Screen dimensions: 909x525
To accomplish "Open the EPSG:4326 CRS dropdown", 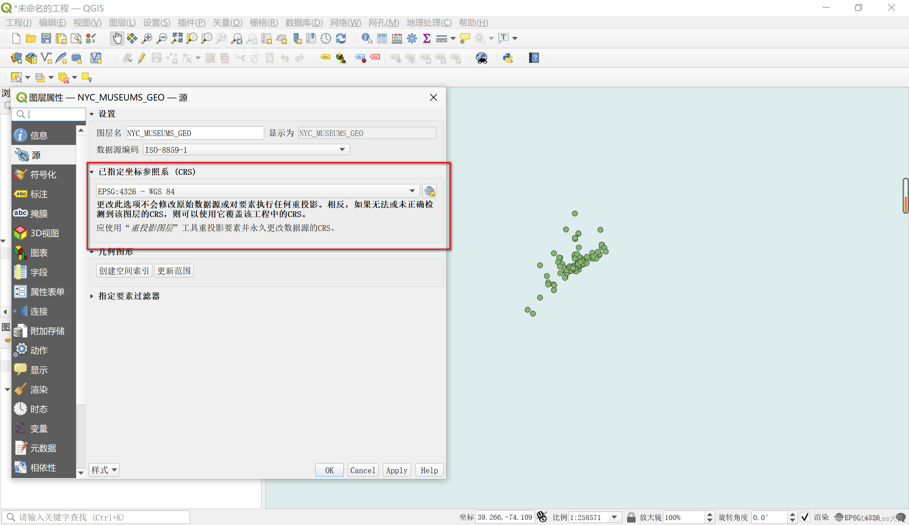I will [412, 191].
